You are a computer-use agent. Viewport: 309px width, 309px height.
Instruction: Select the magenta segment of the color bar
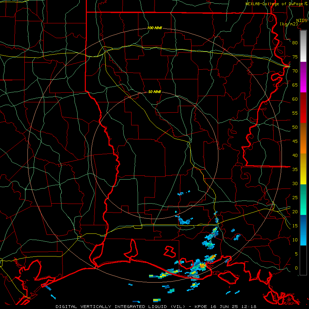(303, 78)
